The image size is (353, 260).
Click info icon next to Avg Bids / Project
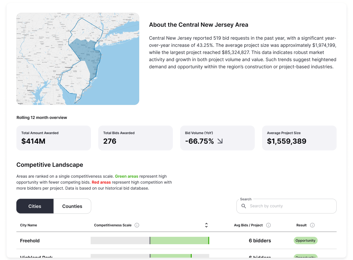coord(268,225)
